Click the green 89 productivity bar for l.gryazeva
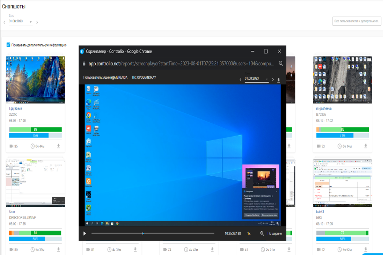The height and width of the screenshot is (255, 383). (36, 129)
